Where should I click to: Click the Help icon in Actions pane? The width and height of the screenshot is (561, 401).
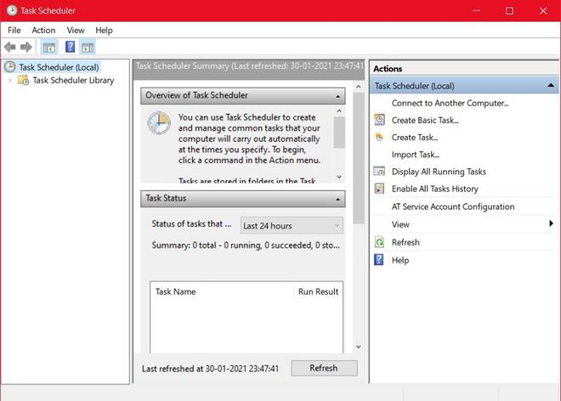click(x=379, y=260)
